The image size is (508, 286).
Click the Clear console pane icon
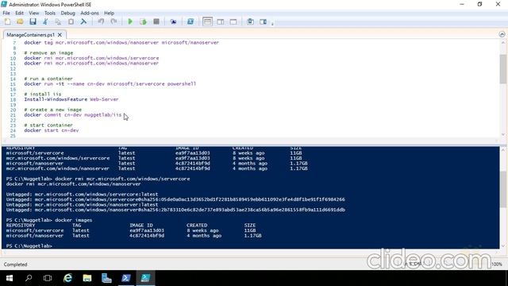83,21
